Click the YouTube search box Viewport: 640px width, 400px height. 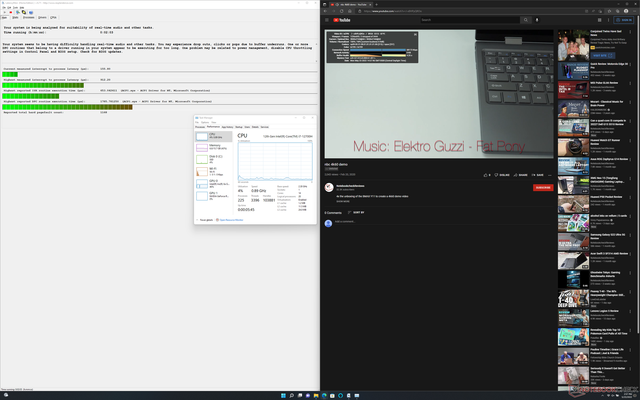(x=470, y=20)
